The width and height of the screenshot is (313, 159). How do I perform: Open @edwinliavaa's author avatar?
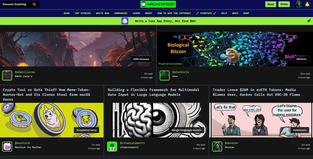pos(7,76)
